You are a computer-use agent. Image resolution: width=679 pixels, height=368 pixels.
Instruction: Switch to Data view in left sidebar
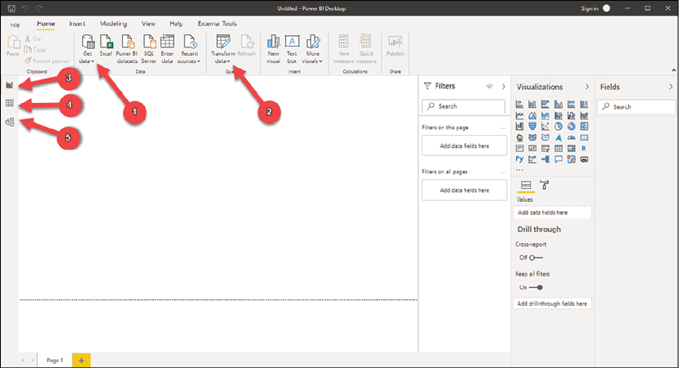tap(10, 103)
